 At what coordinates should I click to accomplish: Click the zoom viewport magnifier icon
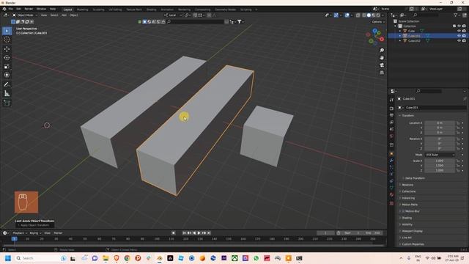(x=382, y=51)
